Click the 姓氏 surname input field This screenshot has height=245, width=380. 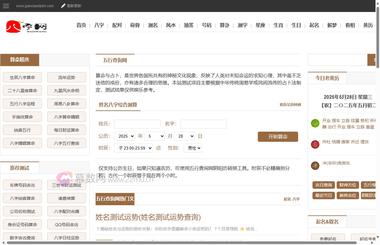(137, 124)
